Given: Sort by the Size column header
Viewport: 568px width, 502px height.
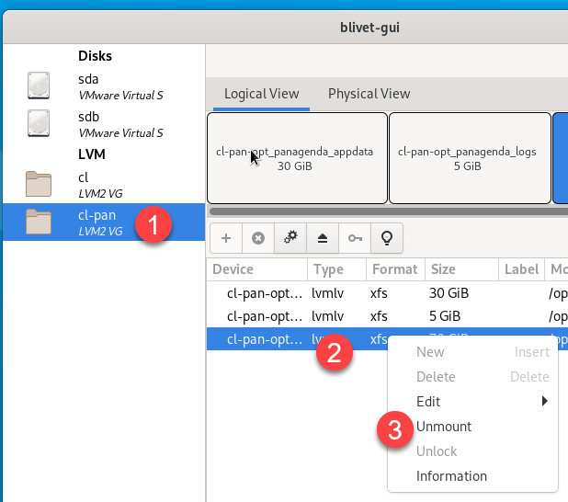Looking at the screenshot, I should pyautogui.click(x=461, y=269).
